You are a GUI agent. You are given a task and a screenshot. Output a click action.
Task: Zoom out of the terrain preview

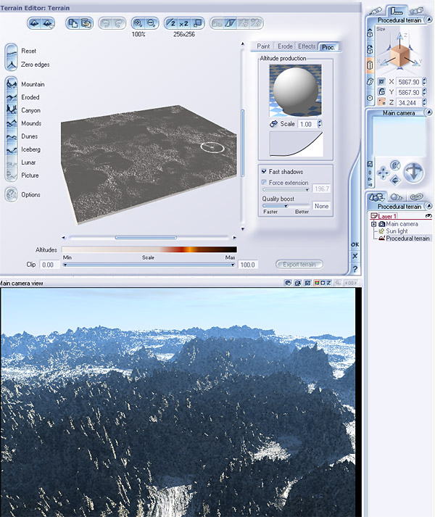(152, 23)
